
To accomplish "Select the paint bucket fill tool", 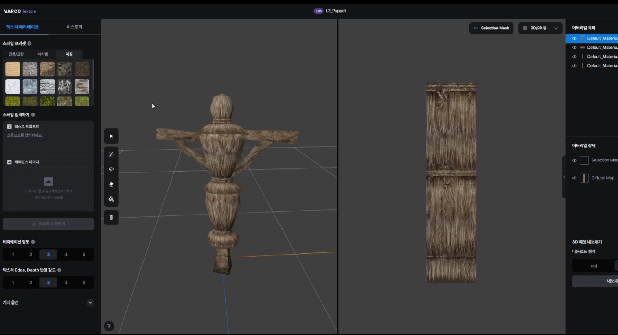I will (111, 199).
